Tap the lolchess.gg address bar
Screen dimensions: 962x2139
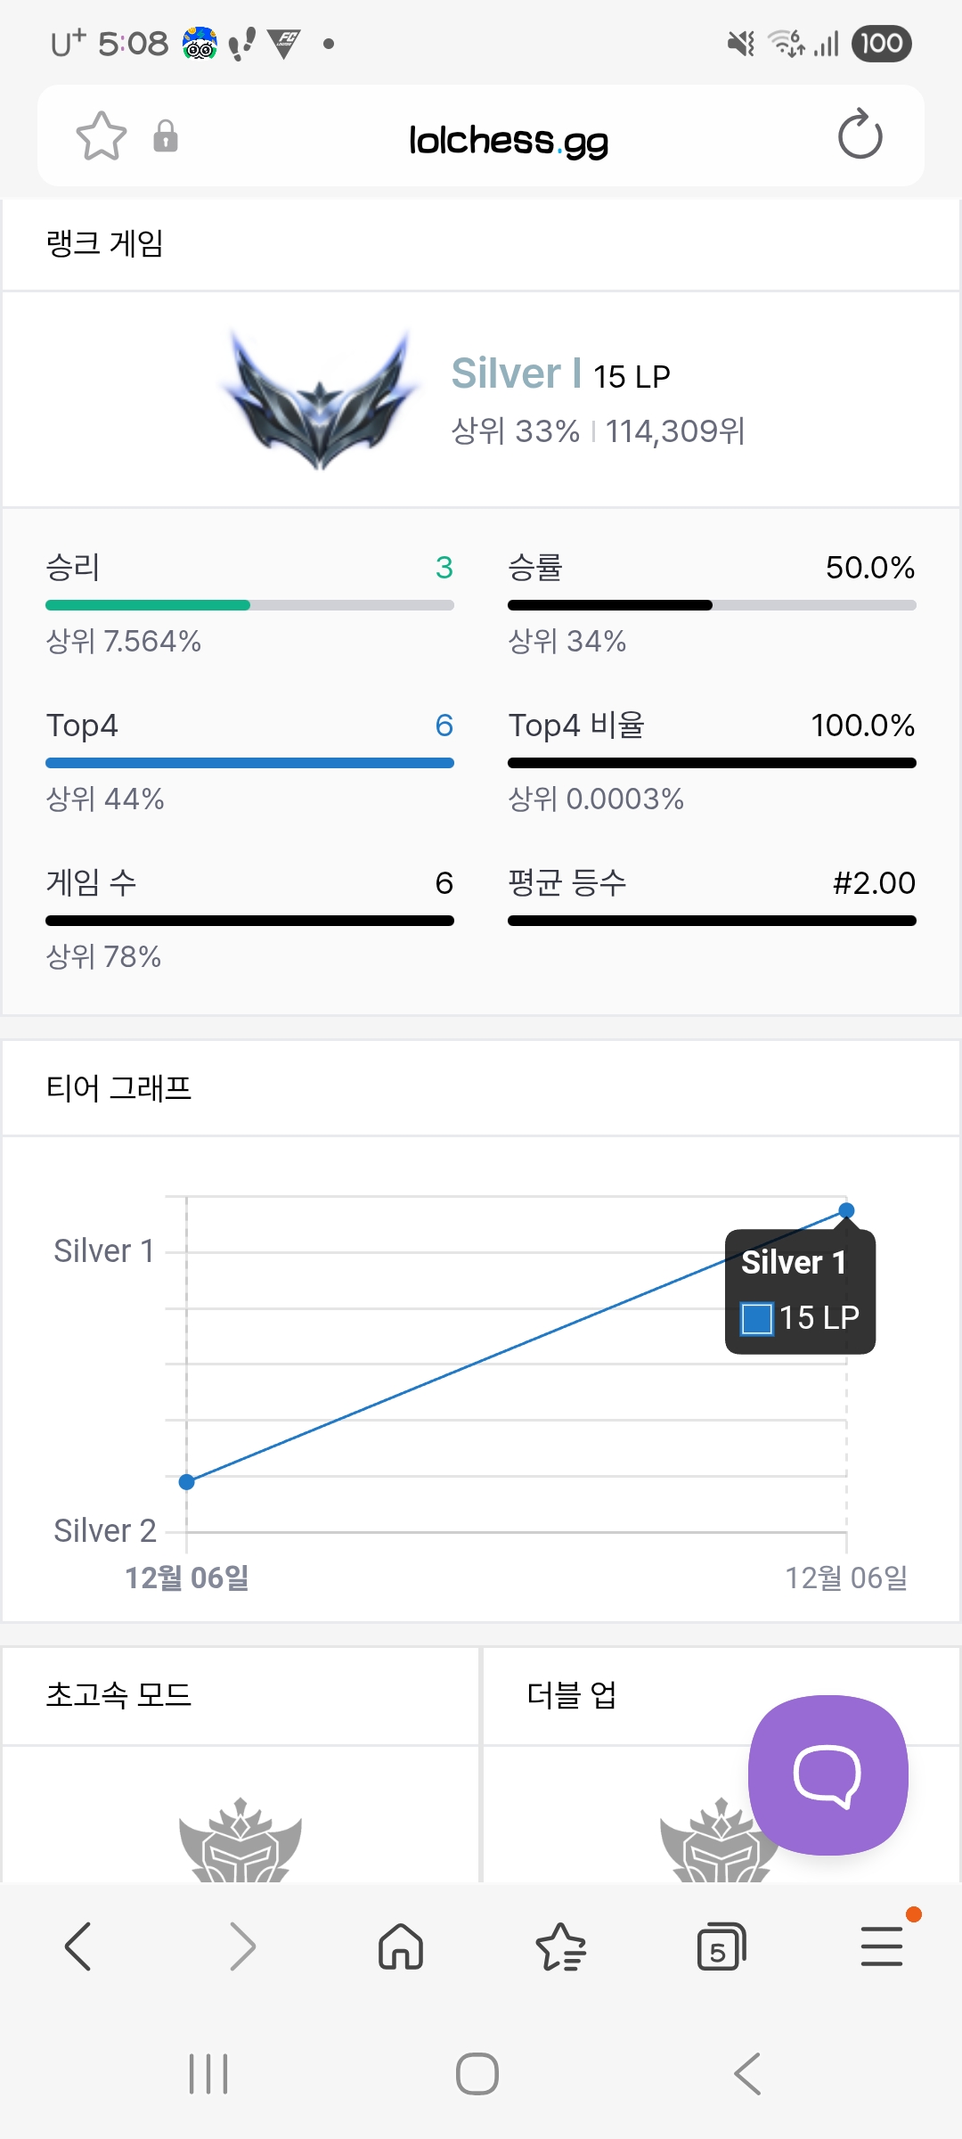pos(508,140)
